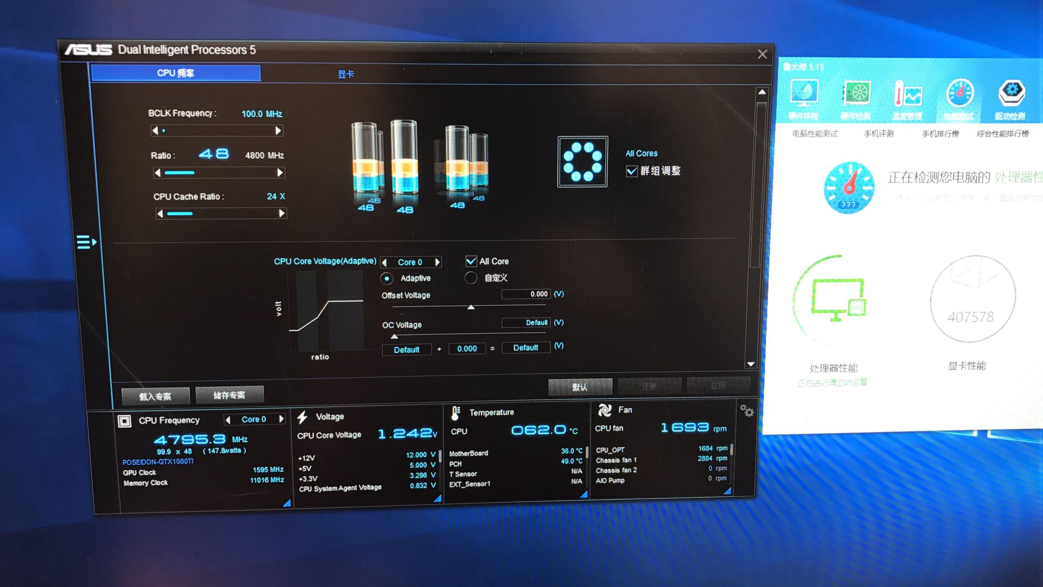
Task: Click the CPU Ratio slider track
Action: click(218, 173)
